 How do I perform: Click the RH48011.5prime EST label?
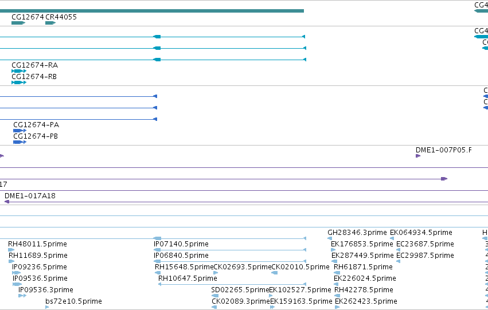coord(37,244)
